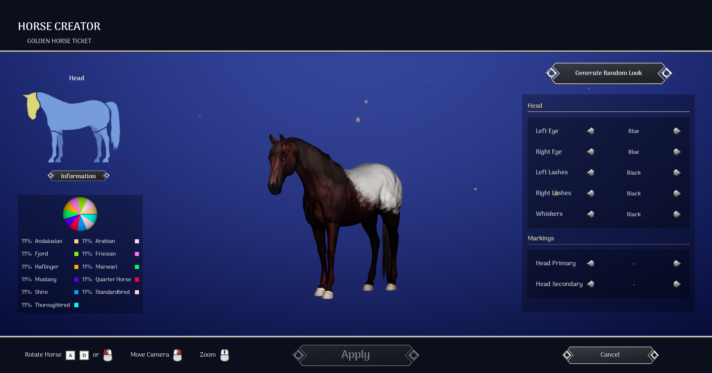The height and width of the screenshot is (373, 712).
Task: Choose next Head Primary marking
Action: point(676,263)
